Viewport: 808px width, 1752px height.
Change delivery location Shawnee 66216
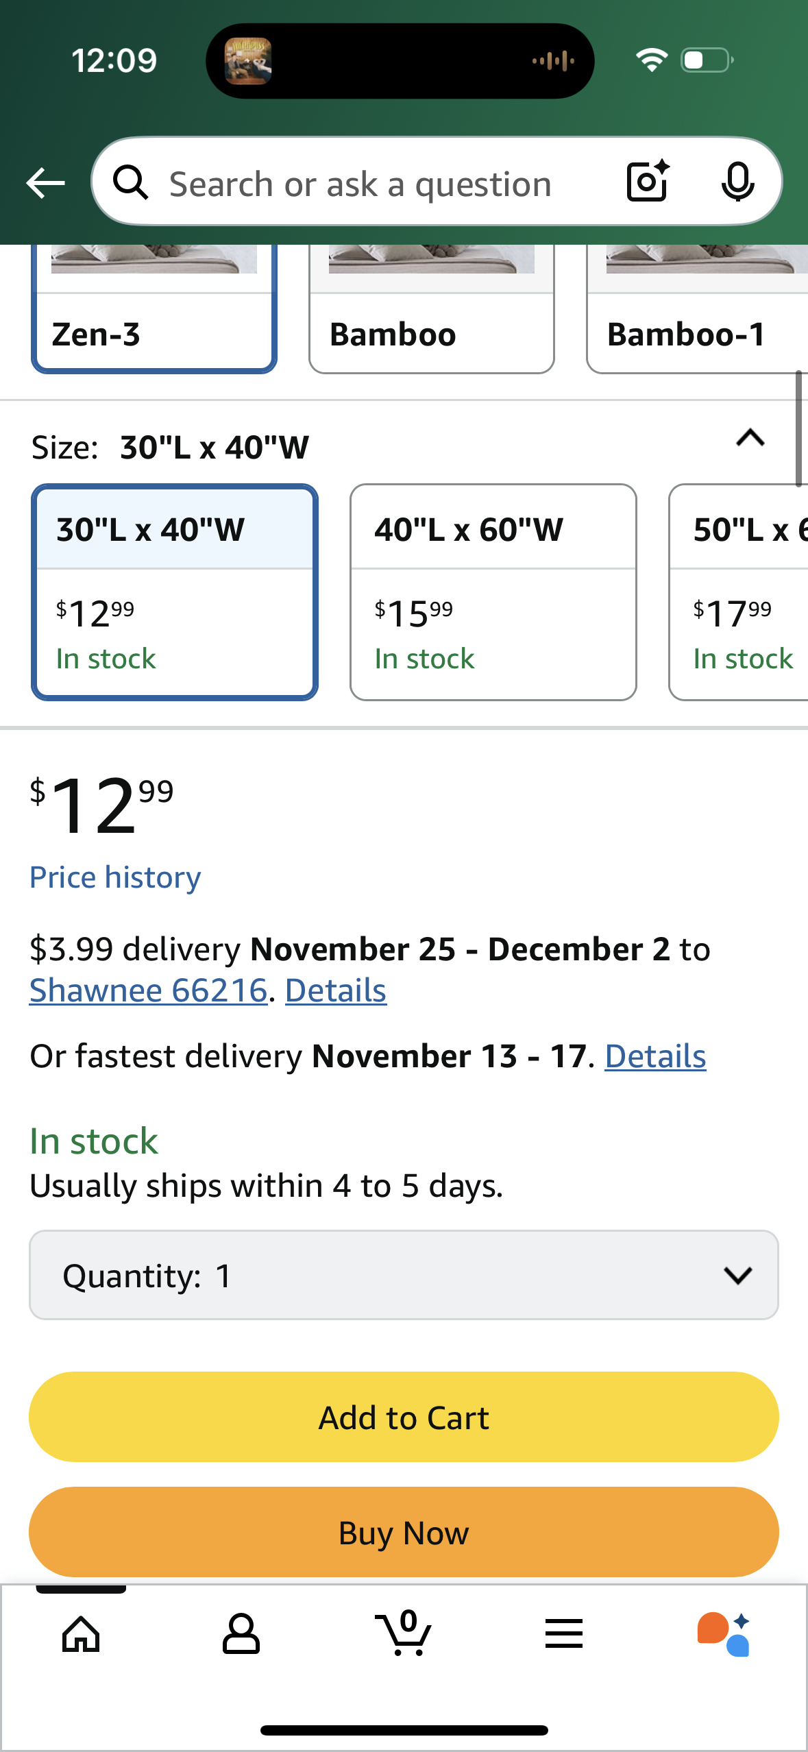coord(148,990)
